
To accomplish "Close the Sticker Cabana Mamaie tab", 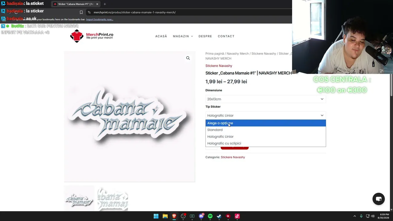I will (x=97, y=4).
